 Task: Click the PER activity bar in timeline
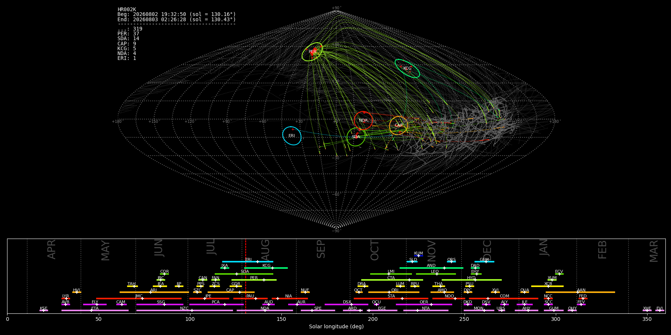coord(254,280)
